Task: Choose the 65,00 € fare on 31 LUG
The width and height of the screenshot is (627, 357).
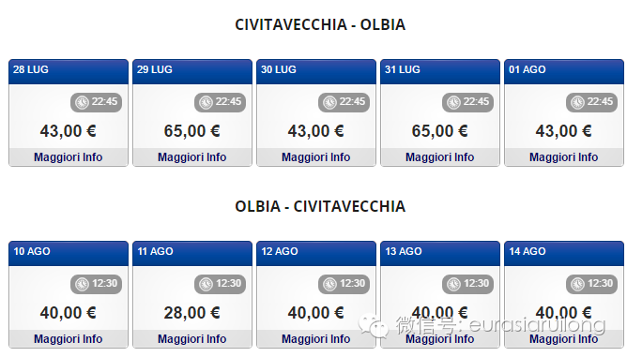Action: tap(440, 131)
